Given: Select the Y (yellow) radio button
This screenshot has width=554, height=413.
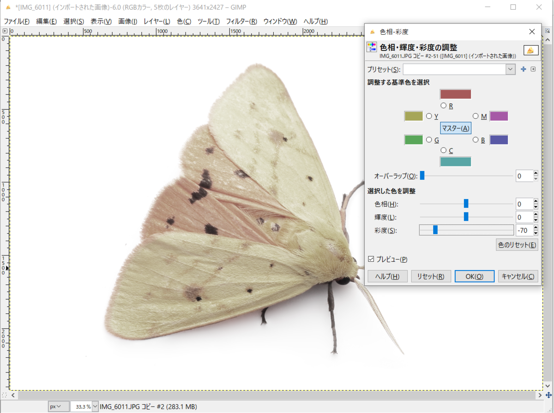Looking at the screenshot, I should 429,116.
